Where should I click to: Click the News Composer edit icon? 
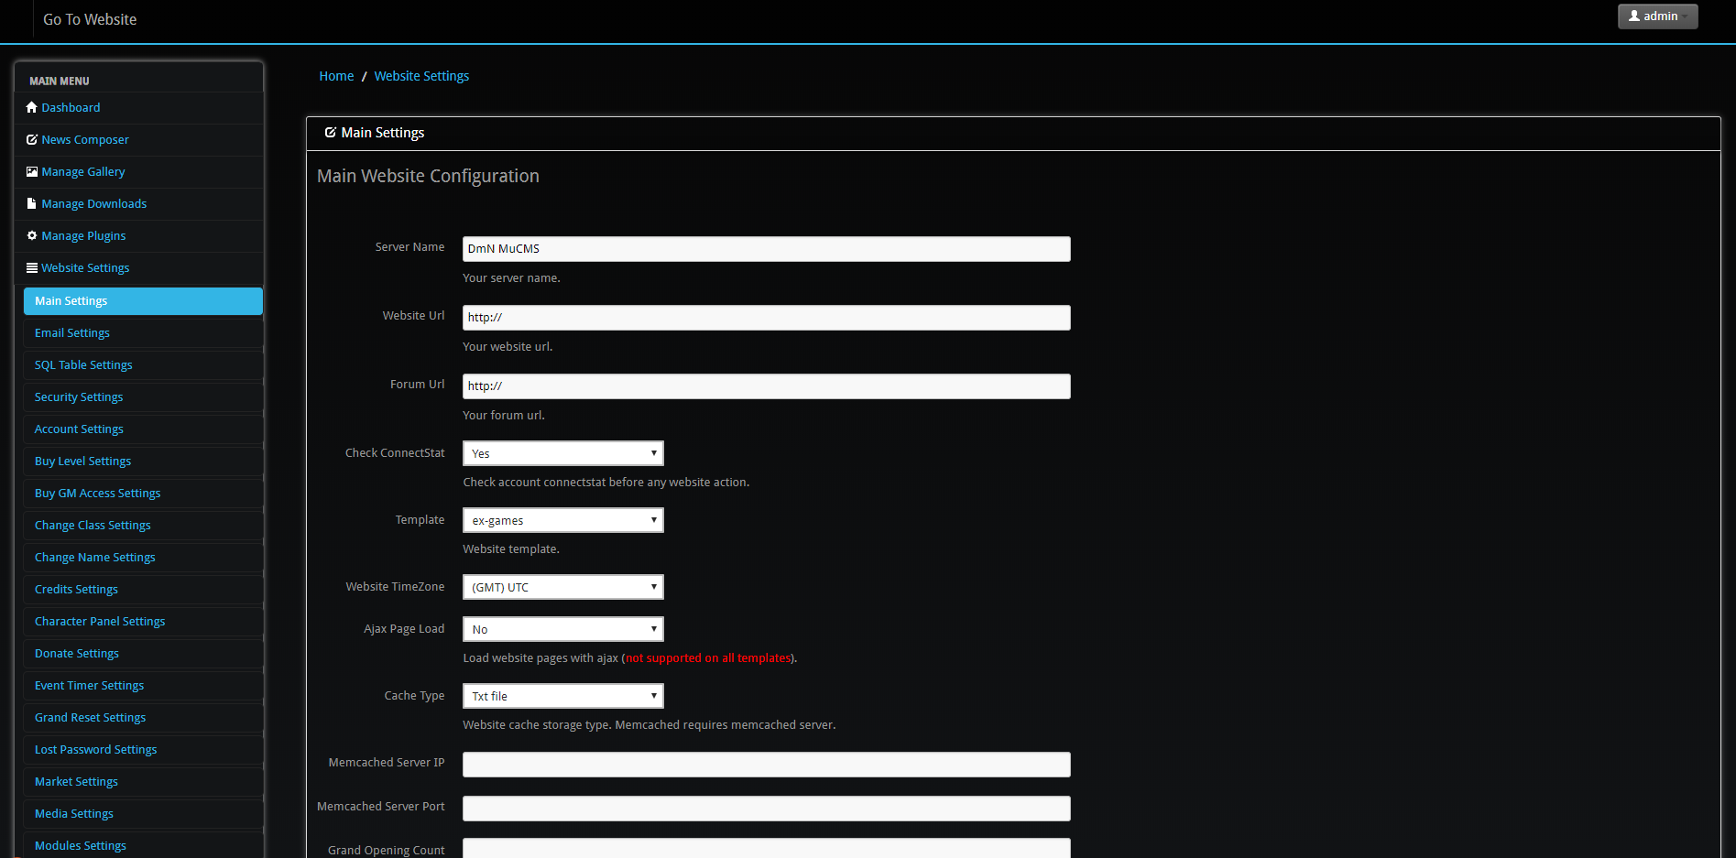point(32,139)
